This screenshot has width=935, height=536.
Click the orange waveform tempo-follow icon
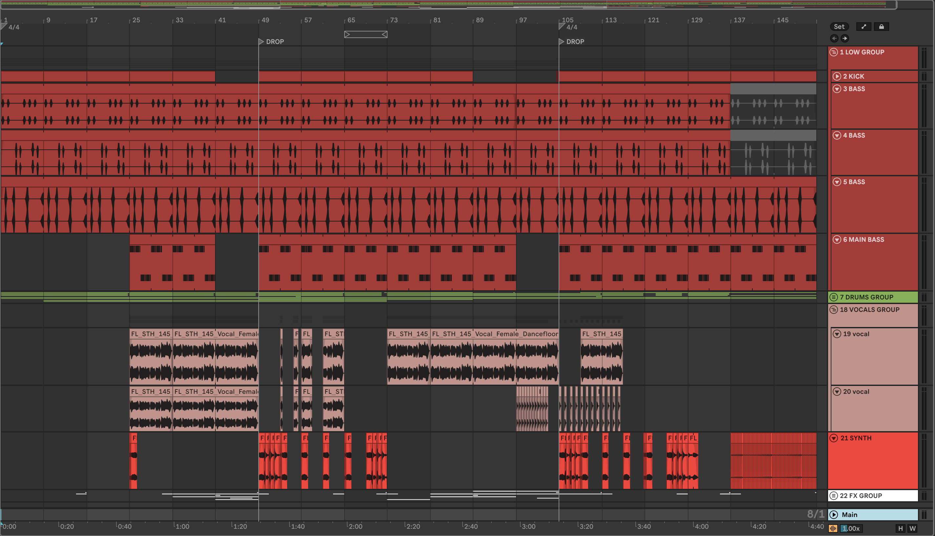833,528
